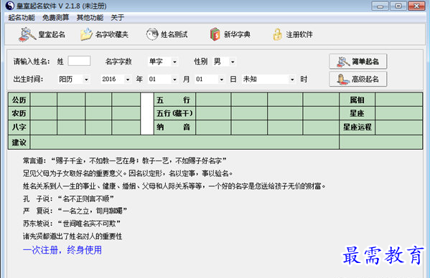Viewport: 430px width, 278px height.
Task: Open the 免费测算 menu
Action: pos(56,18)
